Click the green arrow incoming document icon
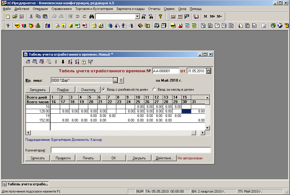This screenshot has height=195, width=290. click(x=78, y=25)
